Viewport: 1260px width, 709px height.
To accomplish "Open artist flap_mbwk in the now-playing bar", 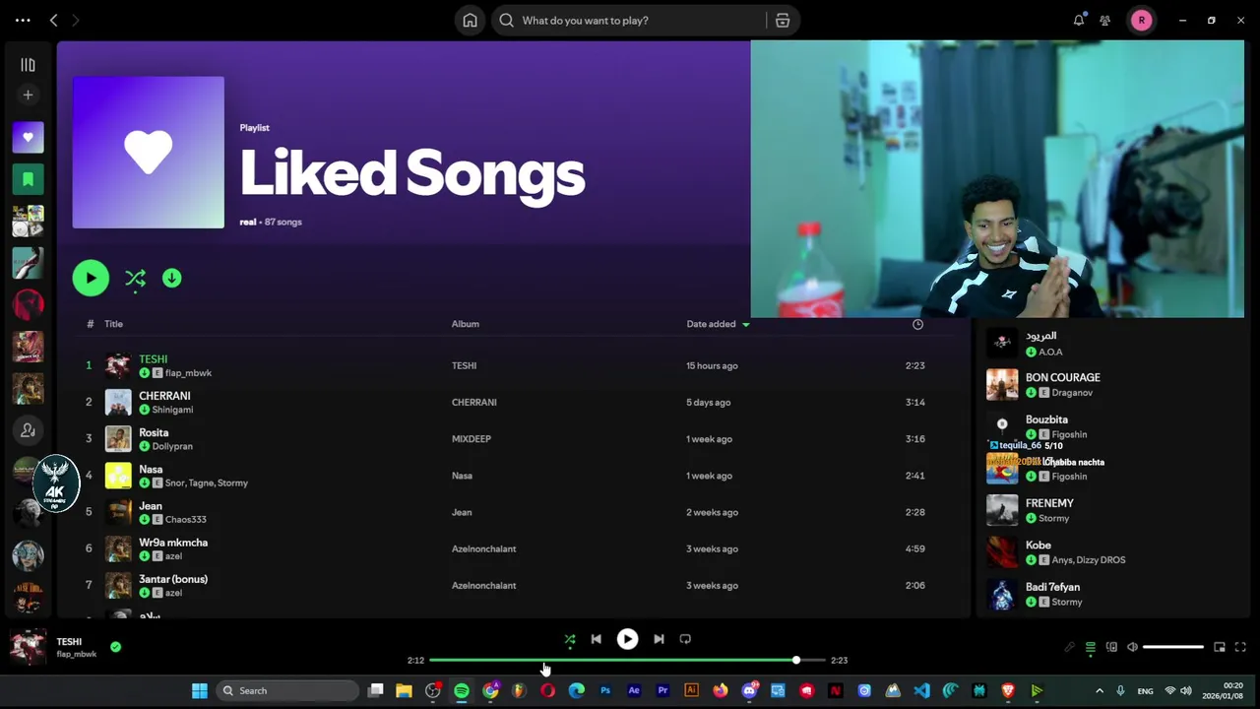I will coord(76,654).
